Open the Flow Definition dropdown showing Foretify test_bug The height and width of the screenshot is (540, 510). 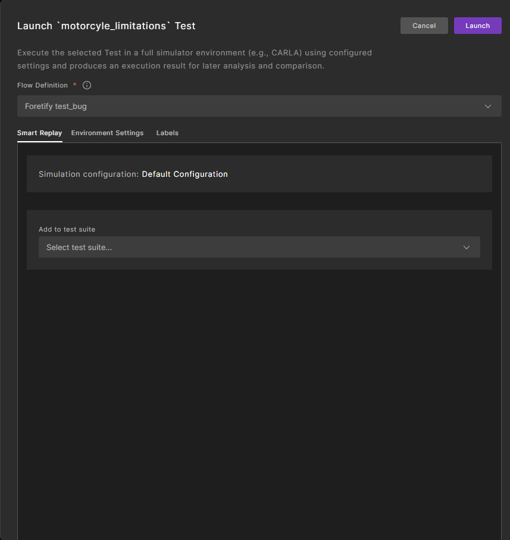click(x=259, y=107)
